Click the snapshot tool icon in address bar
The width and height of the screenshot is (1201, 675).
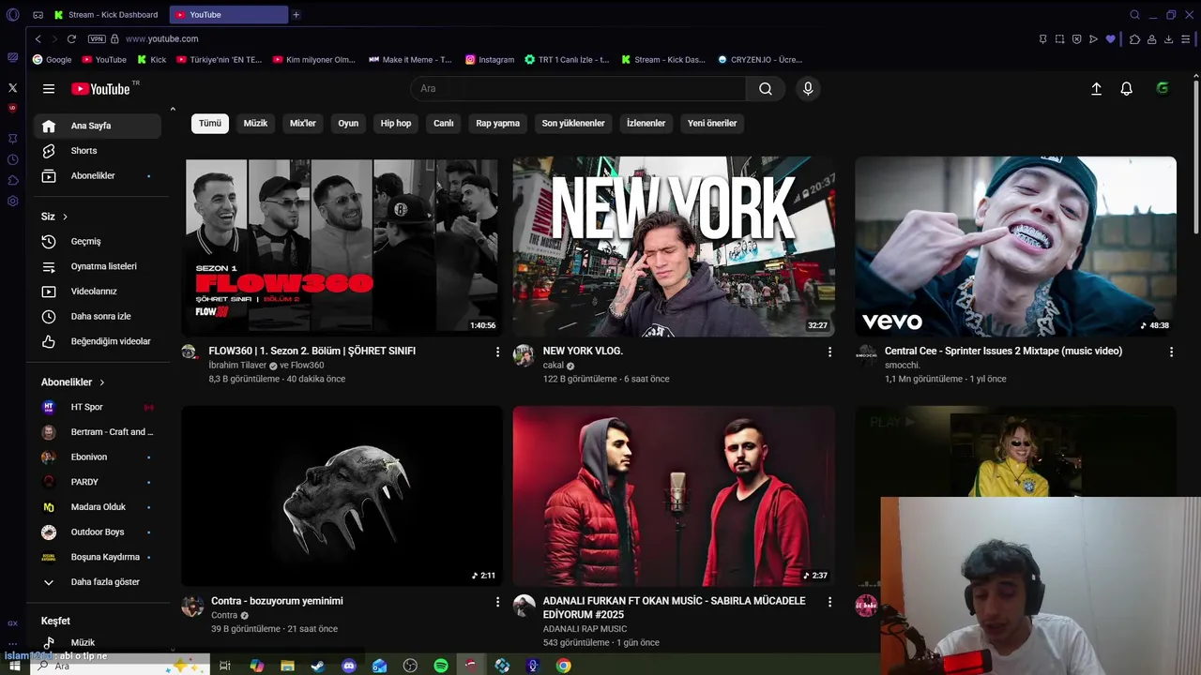pyautogui.click(x=1059, y=38)
